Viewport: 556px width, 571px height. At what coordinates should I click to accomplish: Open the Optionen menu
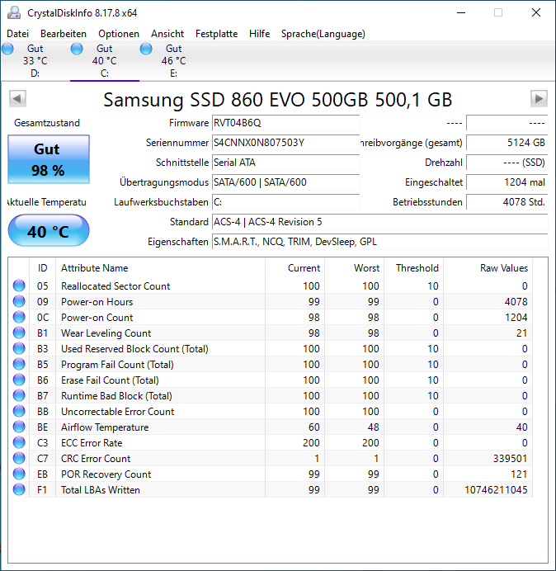[x=119, y=34]
